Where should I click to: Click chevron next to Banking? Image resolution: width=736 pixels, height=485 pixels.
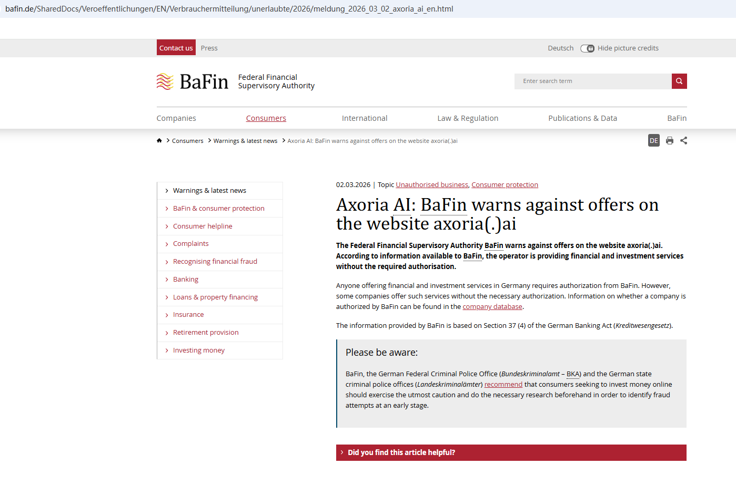click(x=167, y=280)
